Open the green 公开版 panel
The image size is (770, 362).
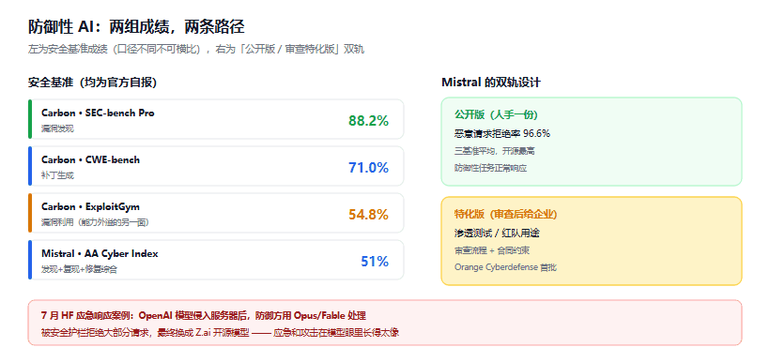592,142
